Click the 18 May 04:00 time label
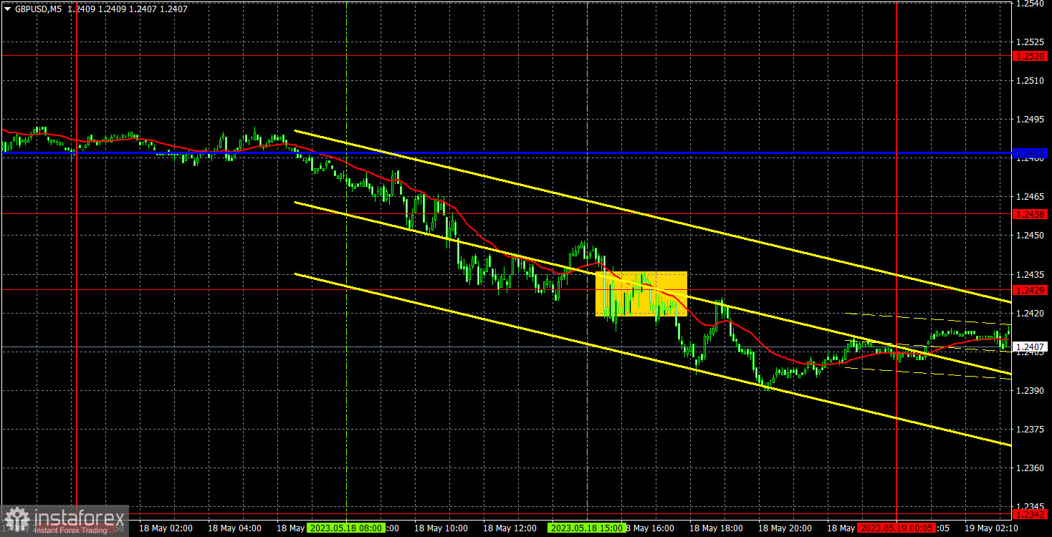The width and height of the screenshot is (1052, 537). pyautogui.click(x=234, y=528)
